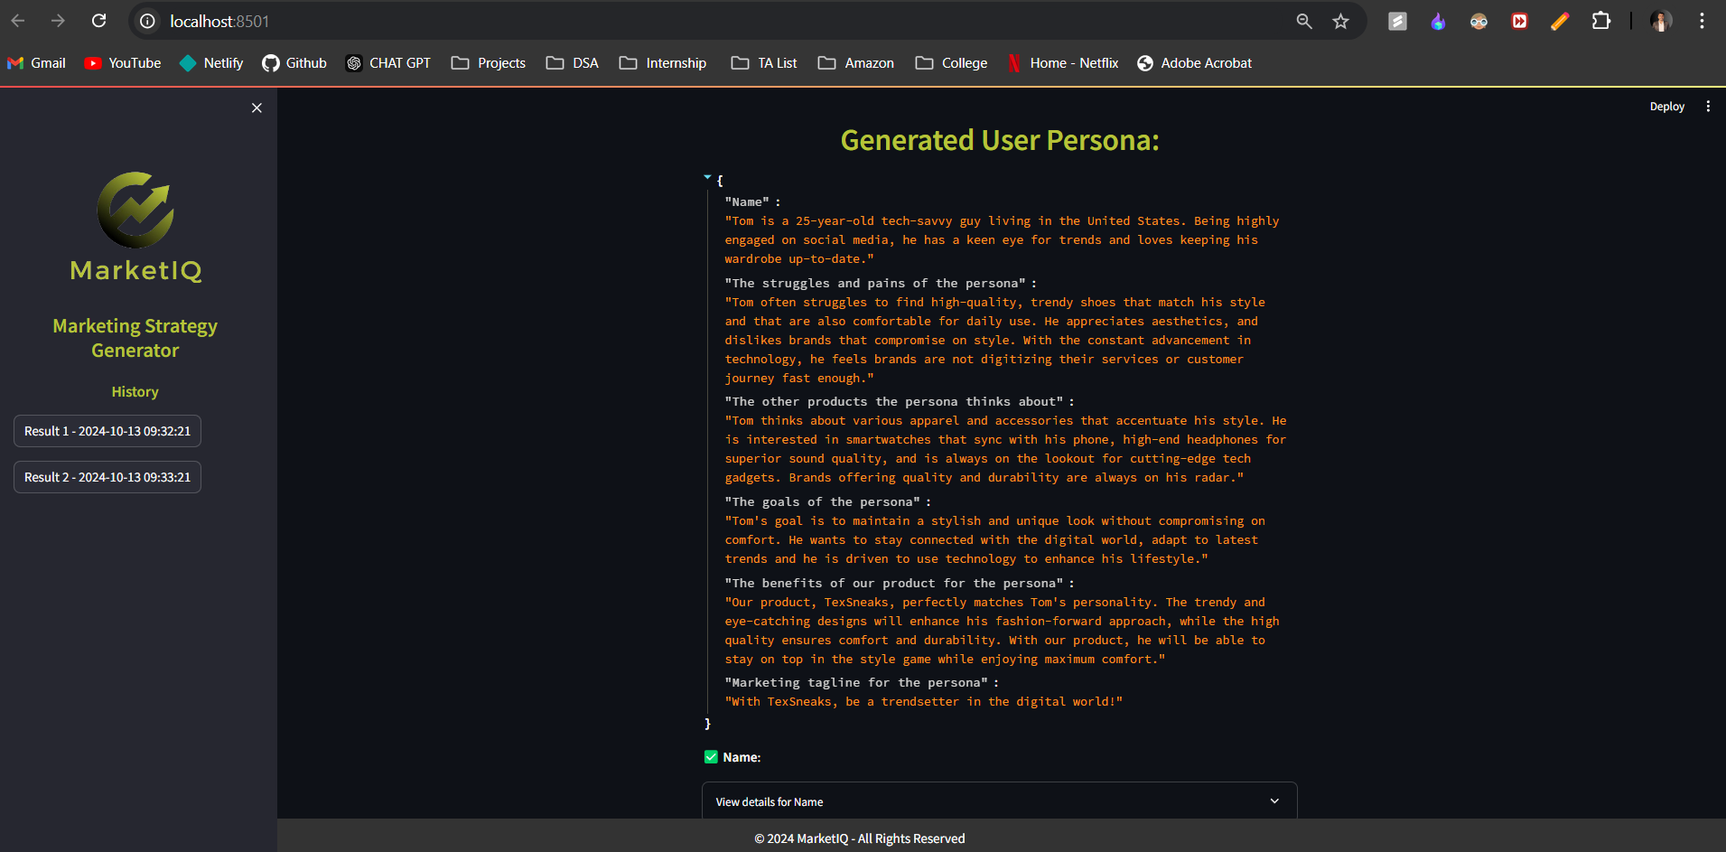
Task: Open the TA List bookmark folder
Action: 764,63
